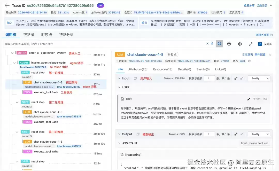The image size is (279, 171).
Task: Click the locate target icon
Action: 229,44
